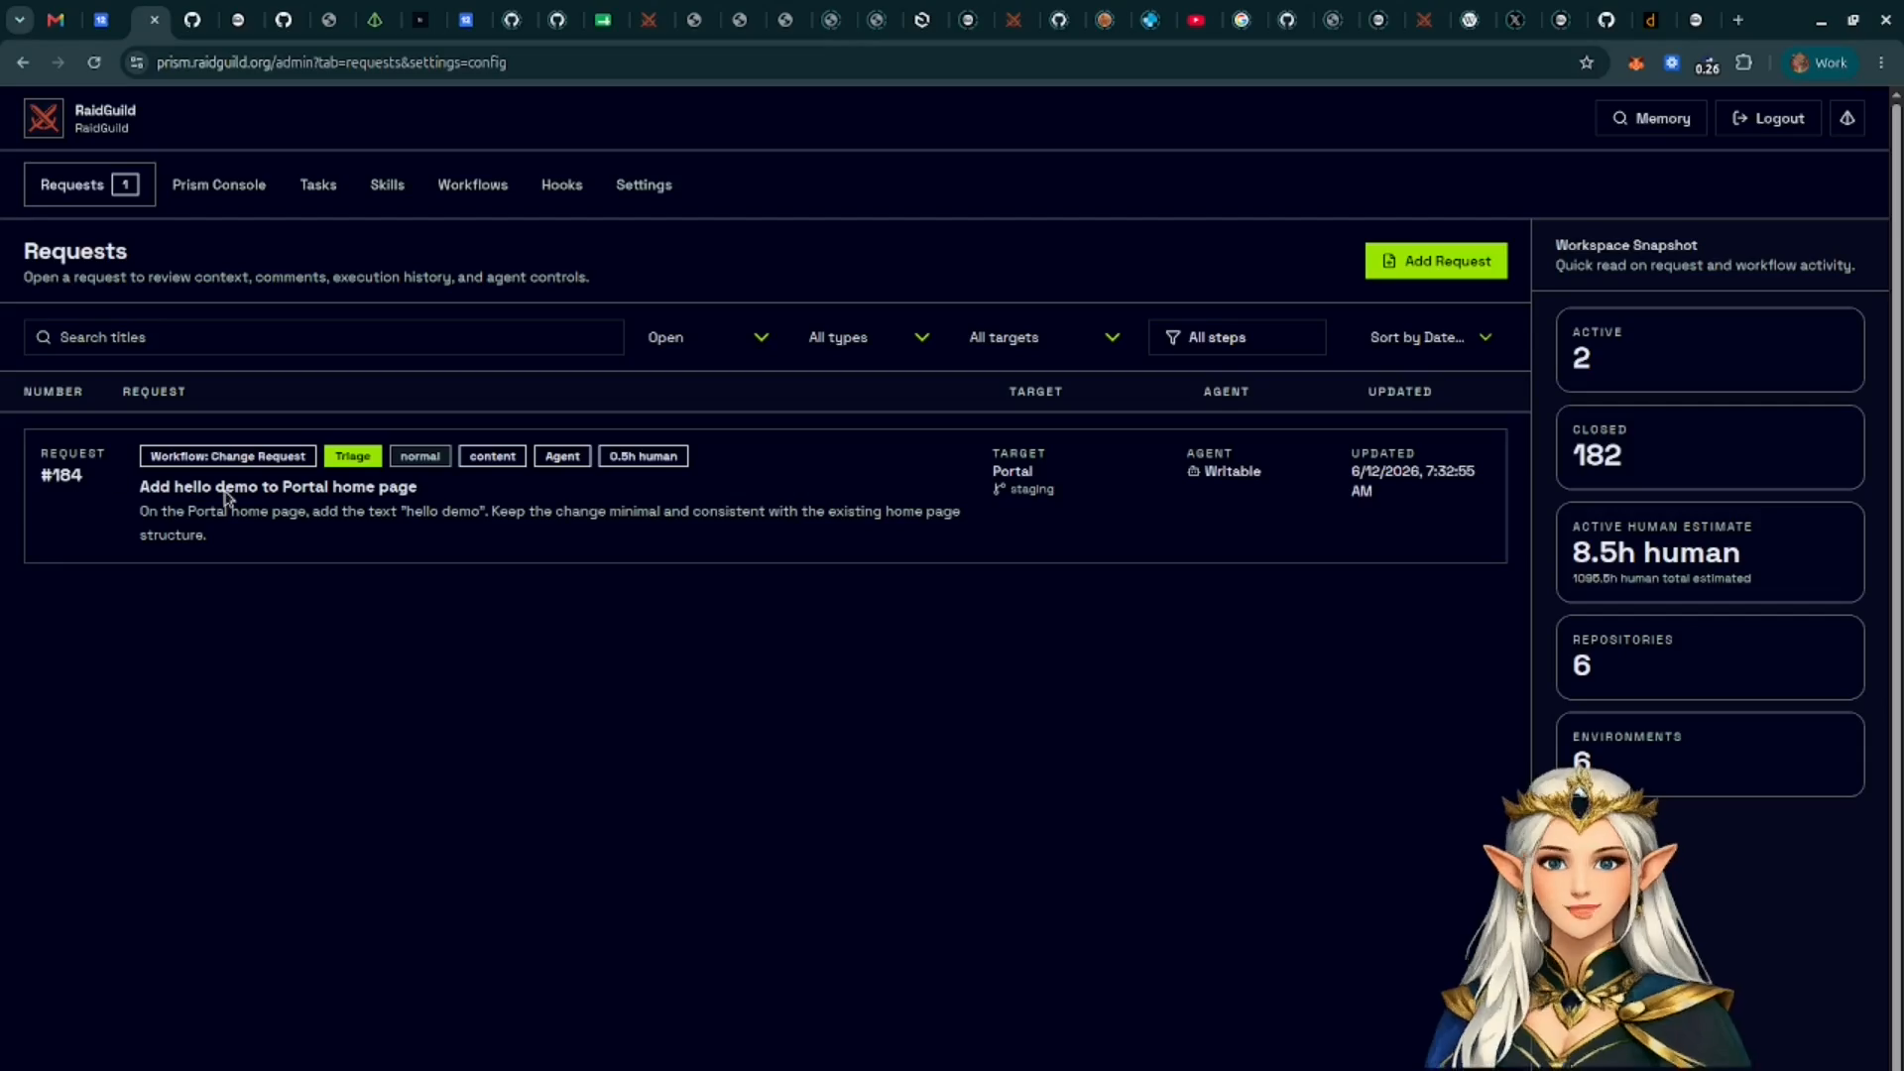Expand the All types dropdown

(869, 337)
